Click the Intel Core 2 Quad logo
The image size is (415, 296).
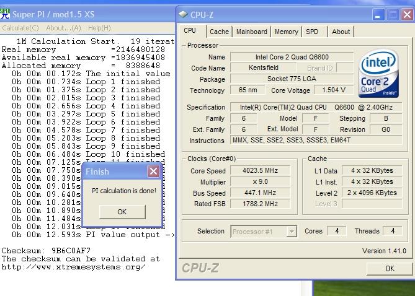click(x=379, y=73)
